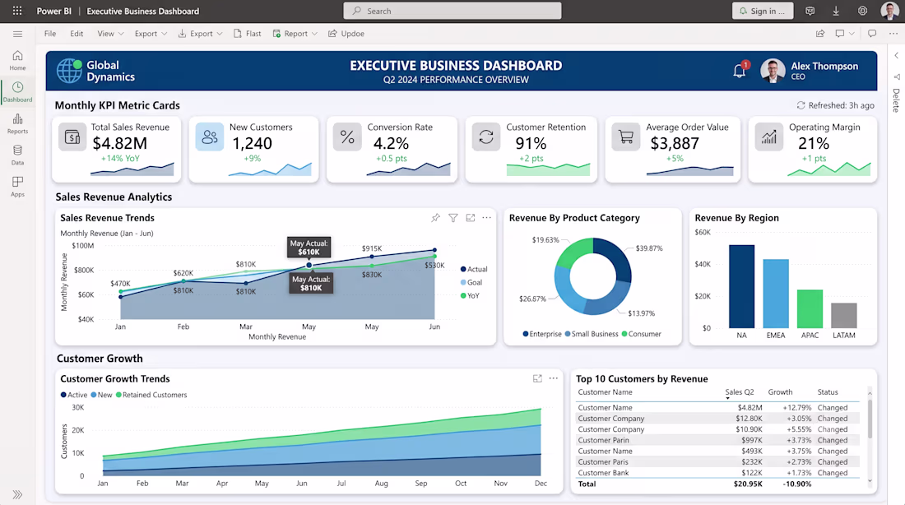The width and height of the screenshot is (905, 505).
Task: Expand the Report dropdown in the toolbar
Action: [x=295, y=34]
